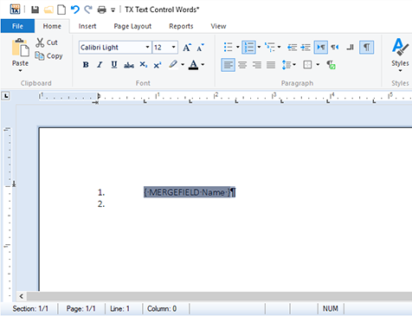
Task: Undo the last action
Action: point(75,10)
